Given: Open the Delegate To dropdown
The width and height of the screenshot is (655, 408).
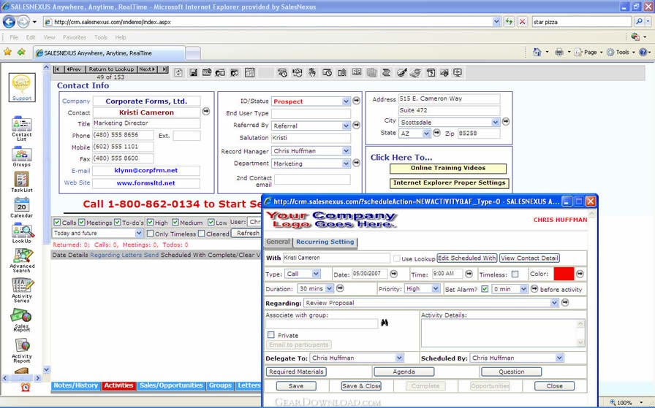Looking at the screenshot, I should pos(399,358).
